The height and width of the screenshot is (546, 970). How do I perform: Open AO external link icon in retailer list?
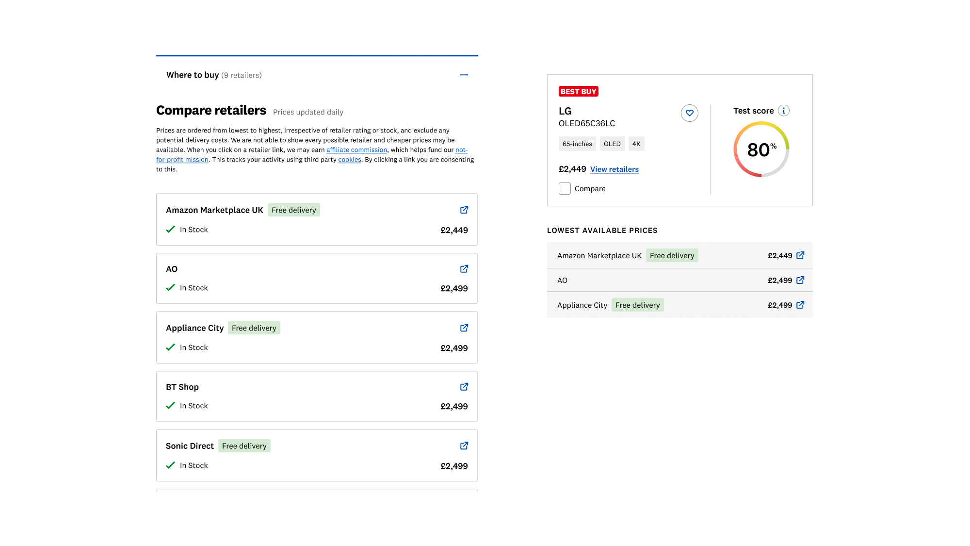464,269
